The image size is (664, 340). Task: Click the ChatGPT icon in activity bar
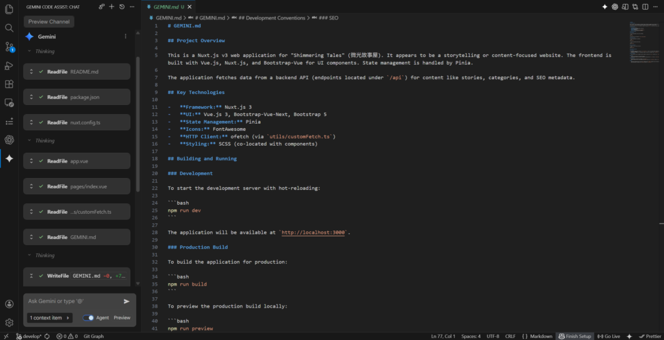(x=9, y=140)
